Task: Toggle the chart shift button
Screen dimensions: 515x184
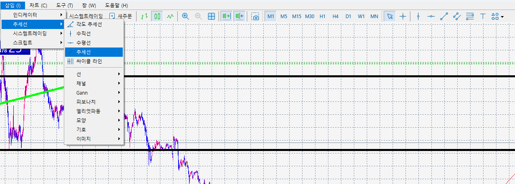Action: [239, 17]
